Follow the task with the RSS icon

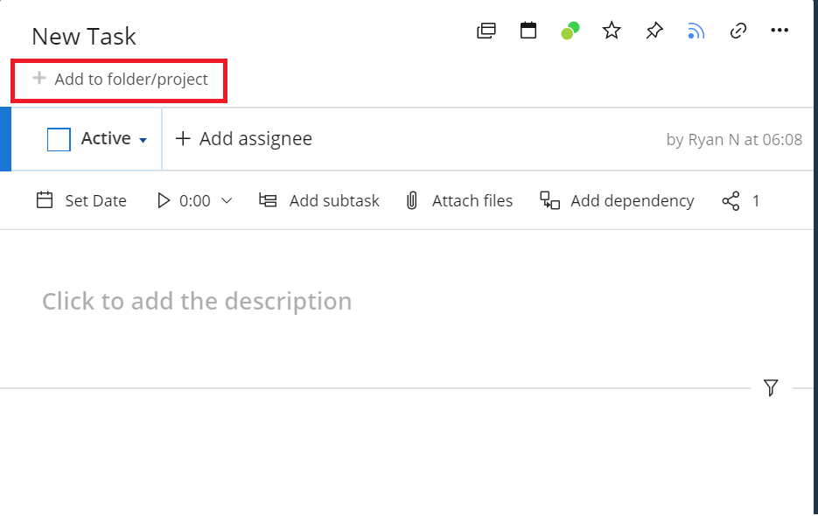(696, 31)
